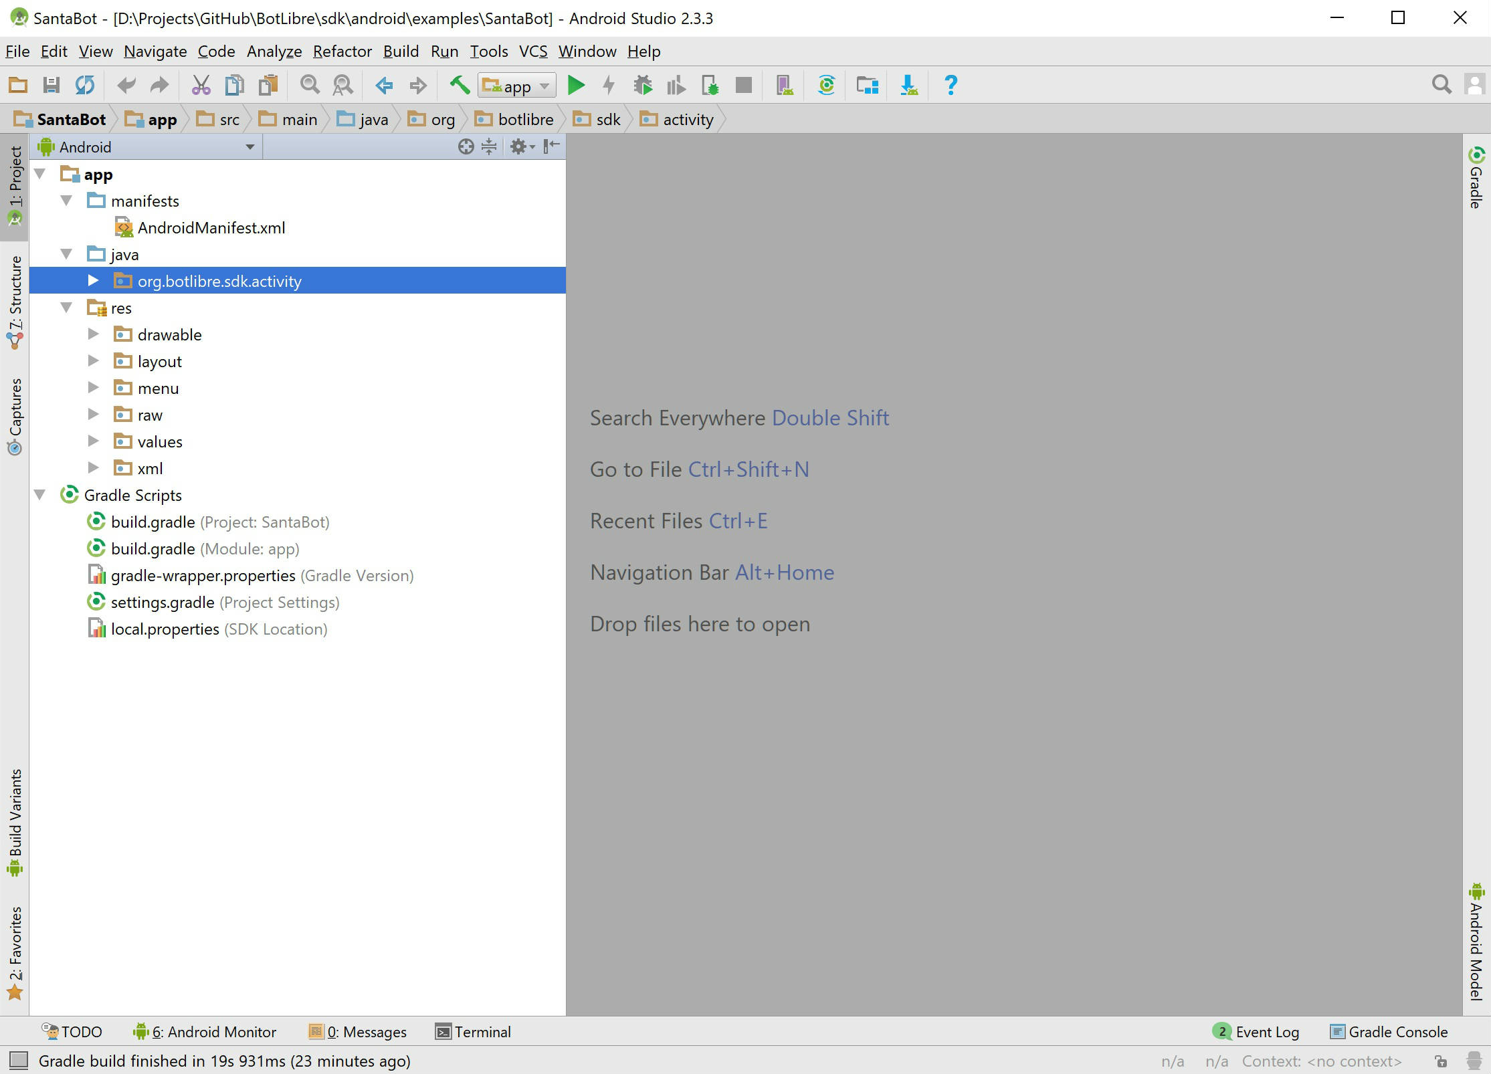Open the Event Log button

pyautogui.click(x=1256, y=1032)
